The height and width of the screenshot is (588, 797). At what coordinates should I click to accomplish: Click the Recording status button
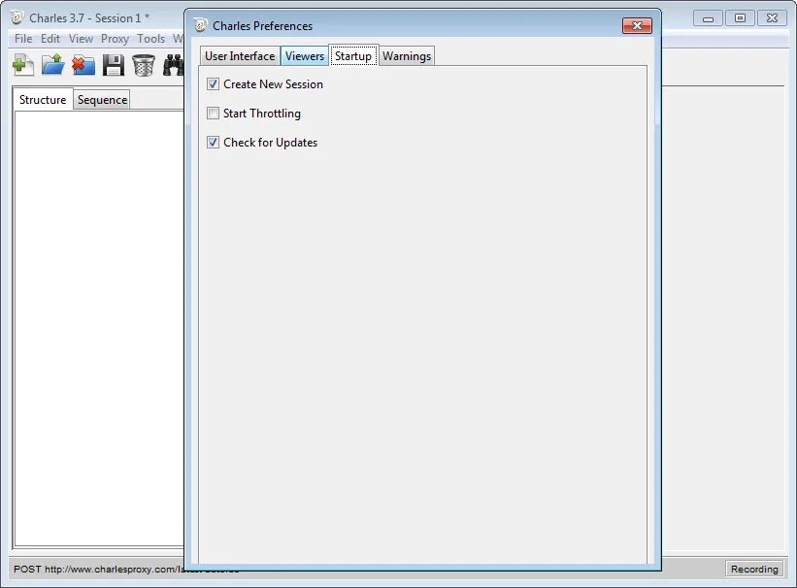(754, 570)
